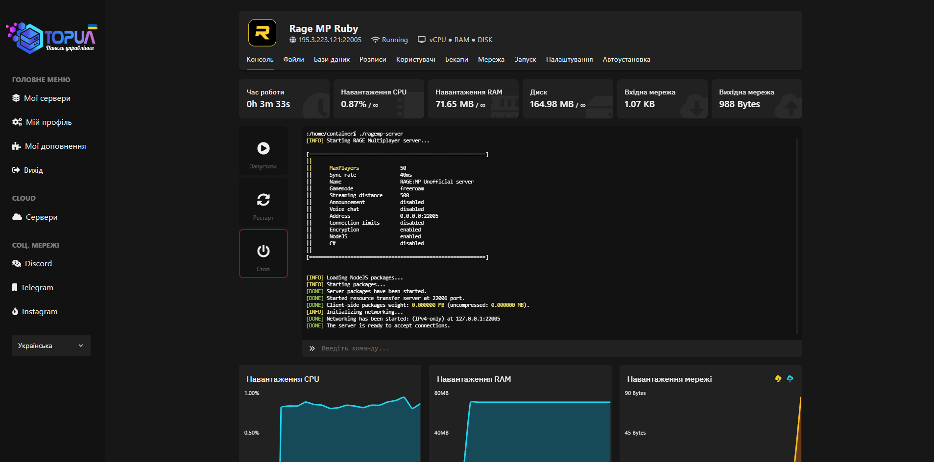This screenshot has width=934, height=462.
Task: Click the Rage MP Ruby server logo
Action: pos(262,33)
